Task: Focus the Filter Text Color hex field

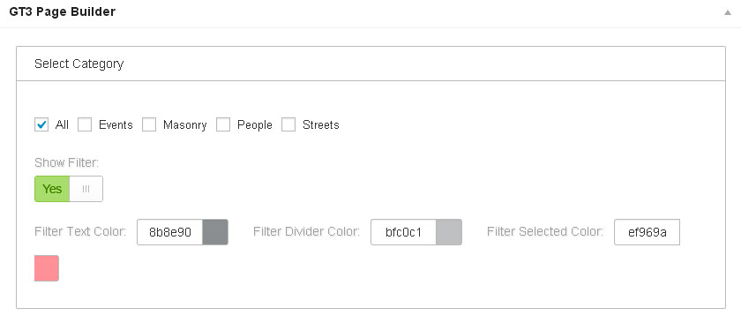Action: pos(169,232)
